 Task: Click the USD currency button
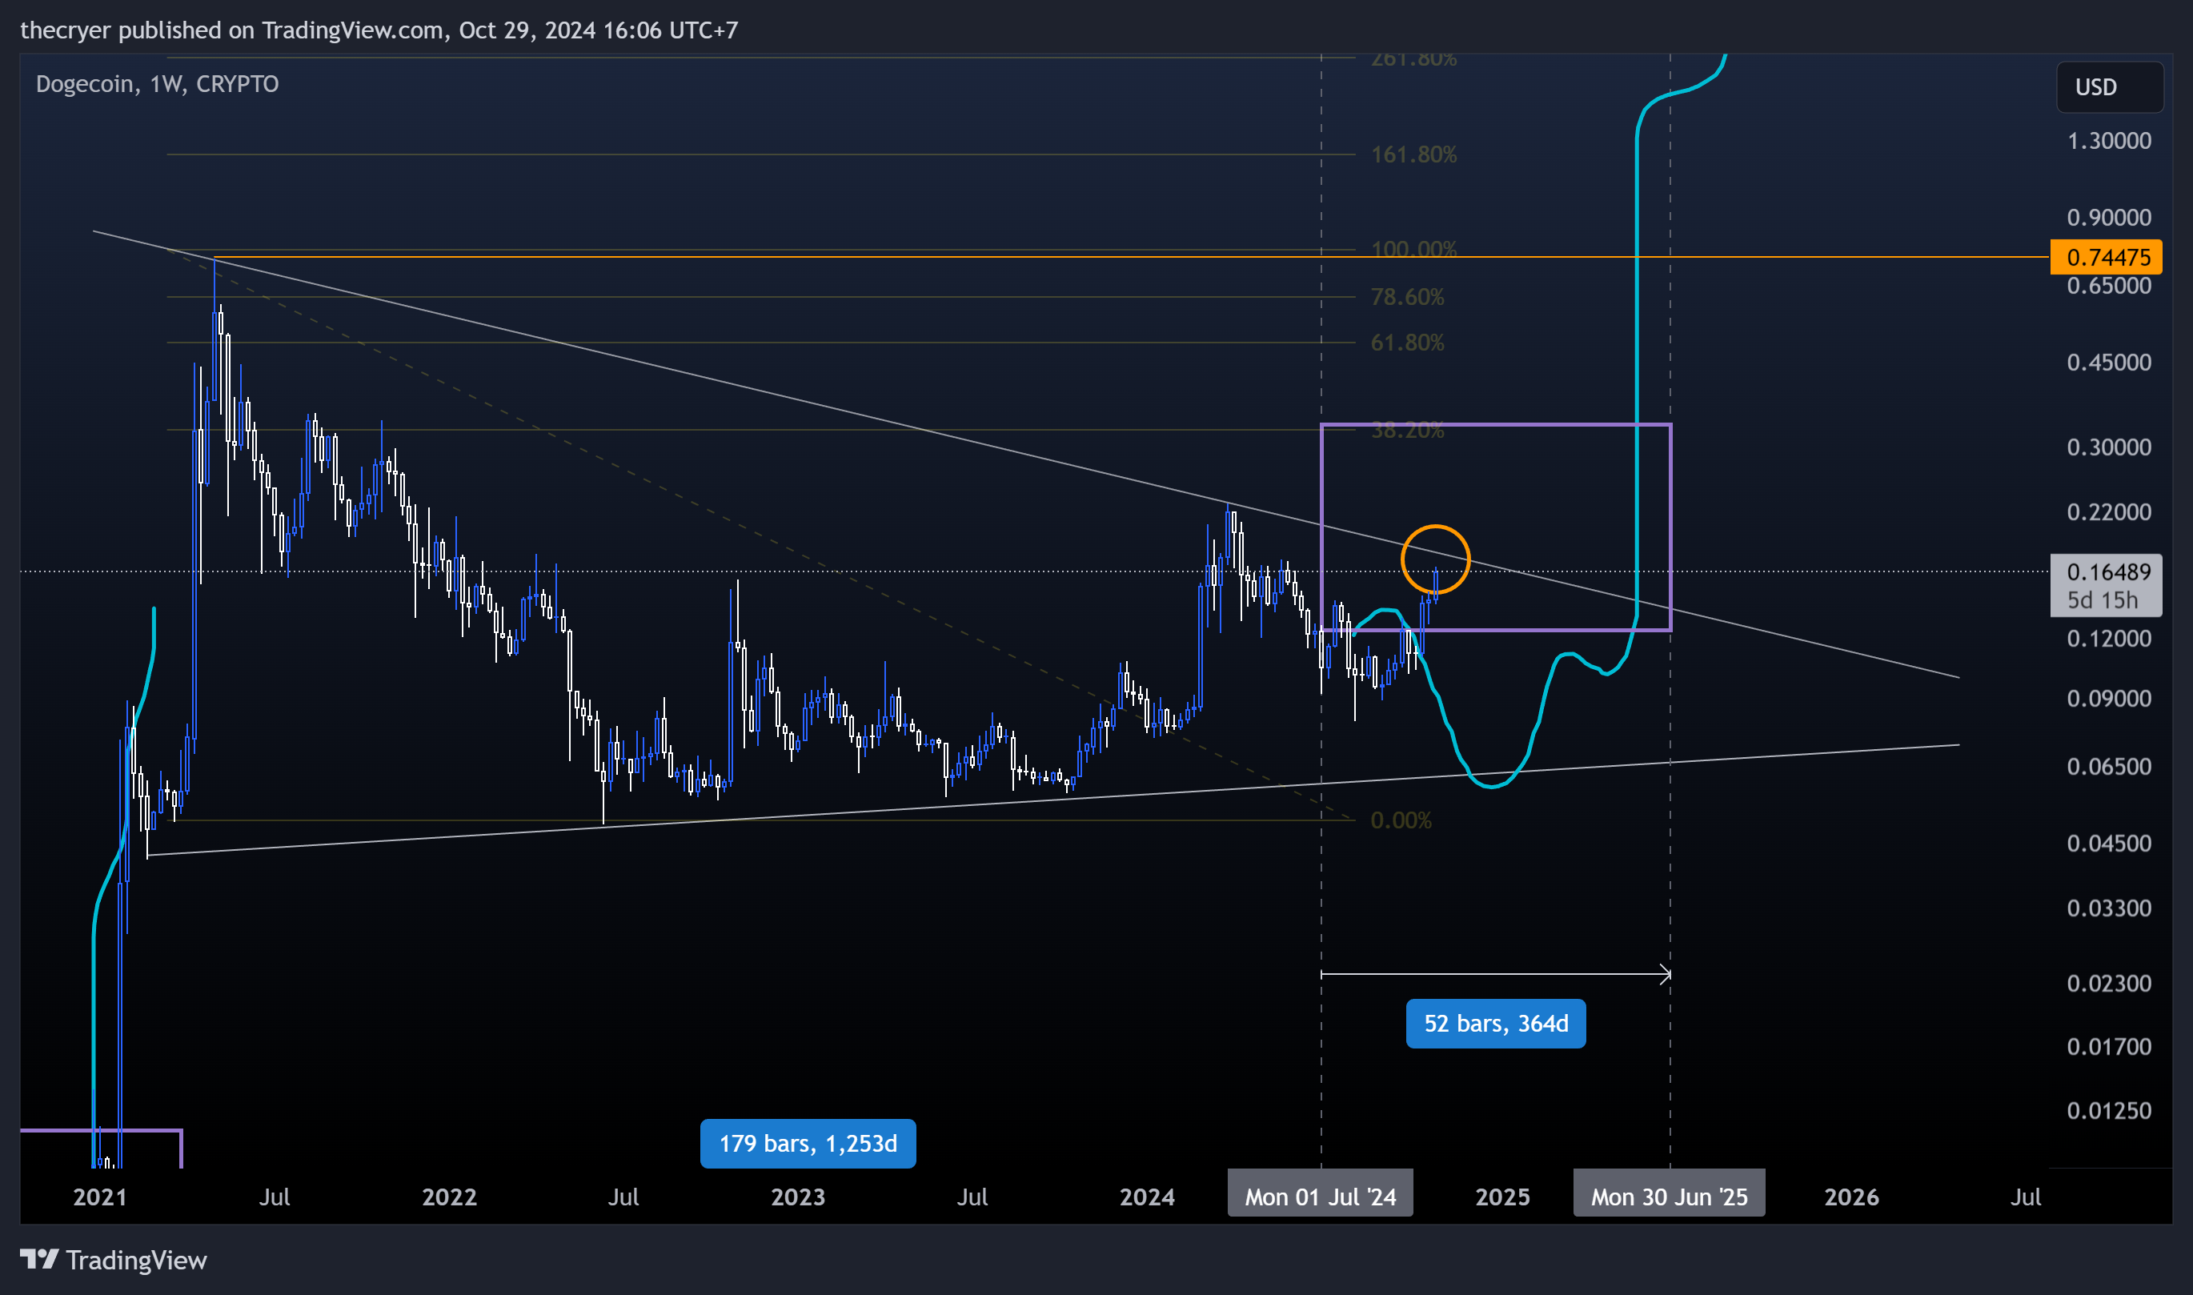tap(2109, 87)
